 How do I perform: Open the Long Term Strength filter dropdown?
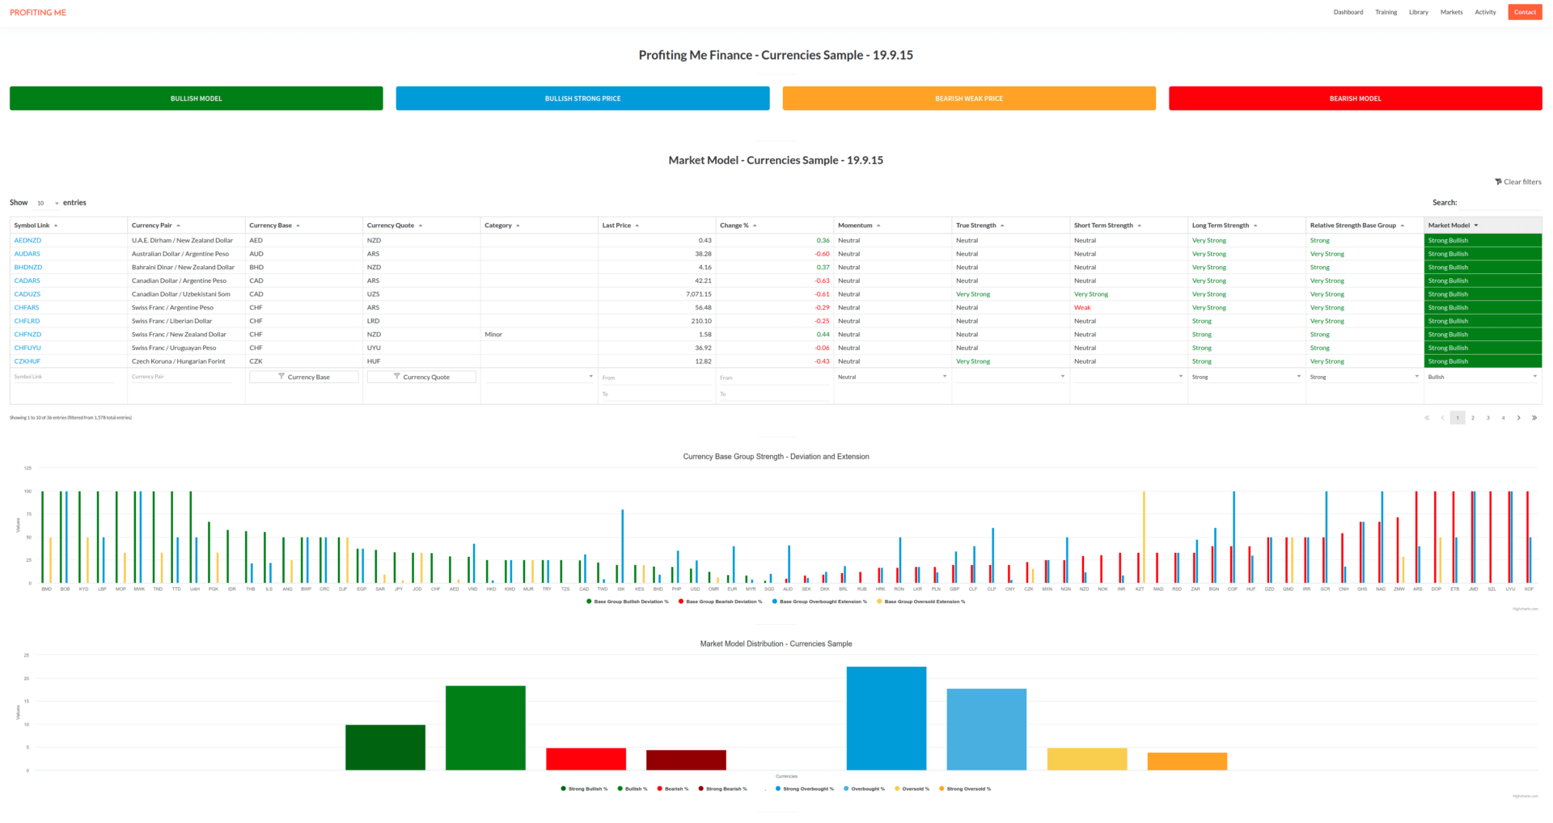click(1246, 377)
